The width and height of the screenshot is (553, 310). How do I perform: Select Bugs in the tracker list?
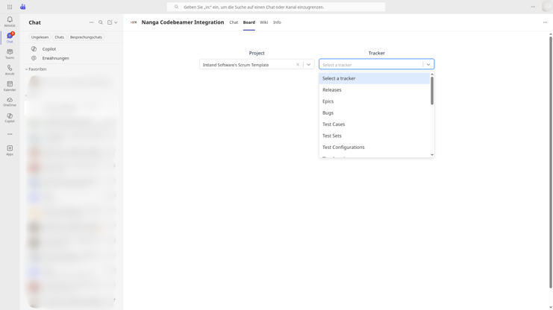pos(328,113)
